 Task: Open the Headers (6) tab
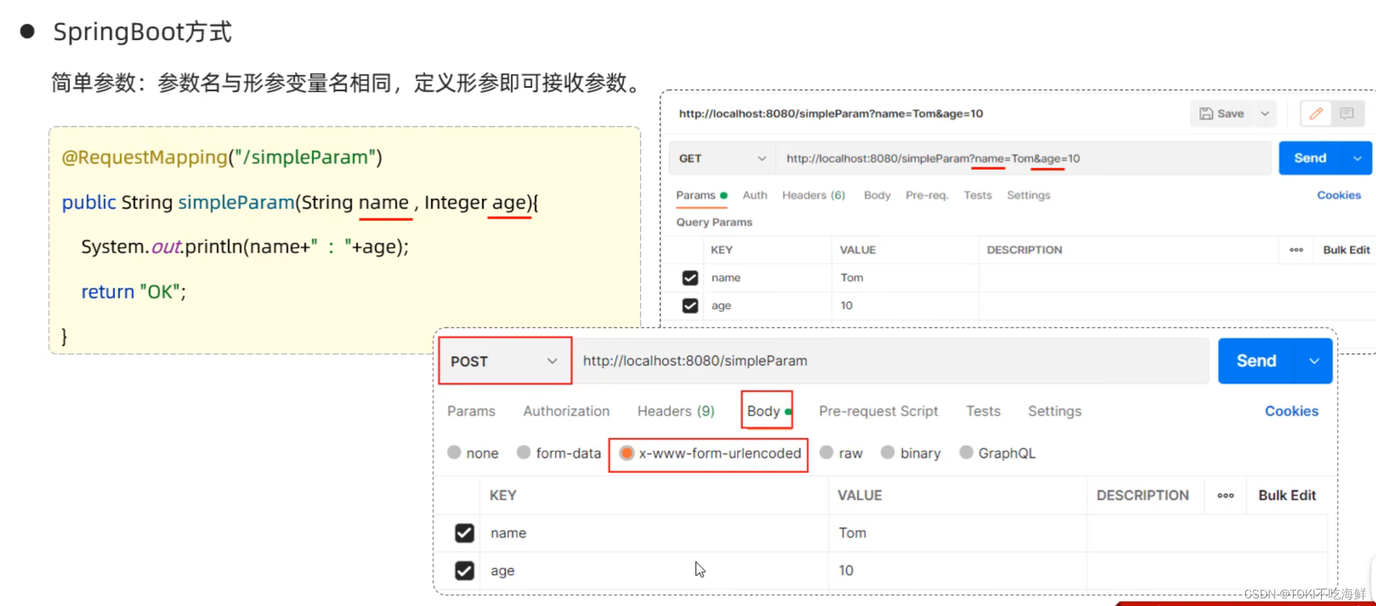[x=814, y=195]
